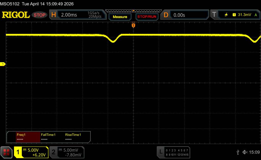Open the 0.00s delay setting
The width and height of the screenshot is (261, 160).
coord(179,15)
